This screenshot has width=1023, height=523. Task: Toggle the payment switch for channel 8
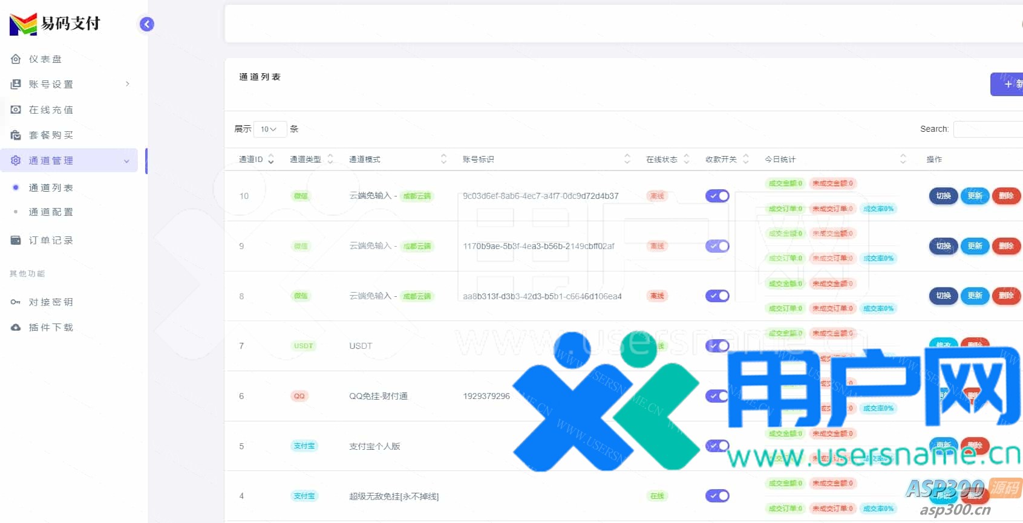(x=717, y=296)
